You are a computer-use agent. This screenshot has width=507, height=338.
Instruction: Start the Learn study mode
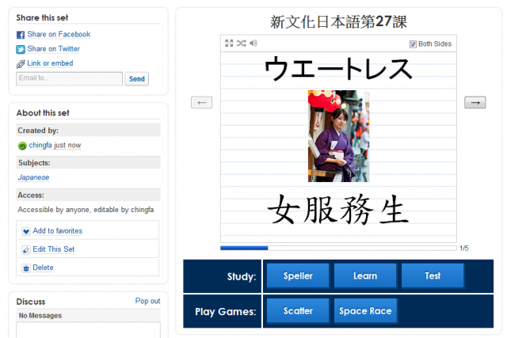tap(365, 275)
